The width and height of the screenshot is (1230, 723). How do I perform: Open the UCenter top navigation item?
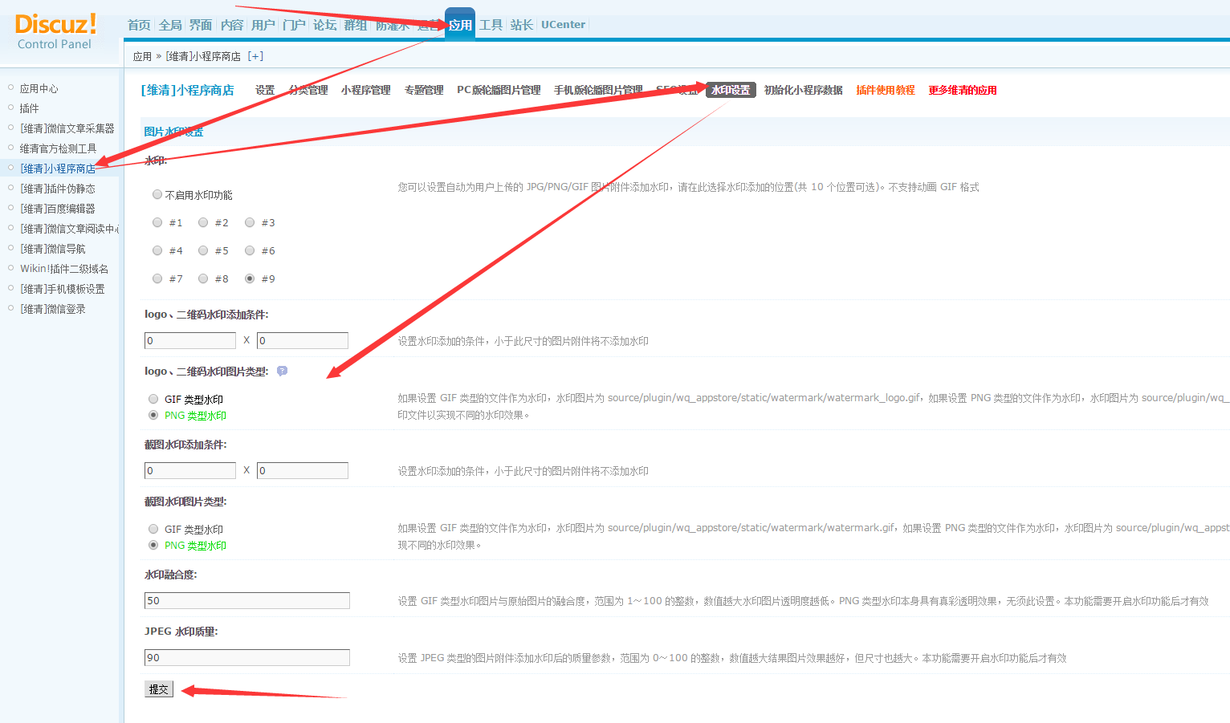click(563, 25)
